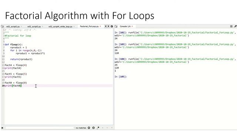
Task: Close the Factorial_ForLoop.py tab
Action: 100,26
